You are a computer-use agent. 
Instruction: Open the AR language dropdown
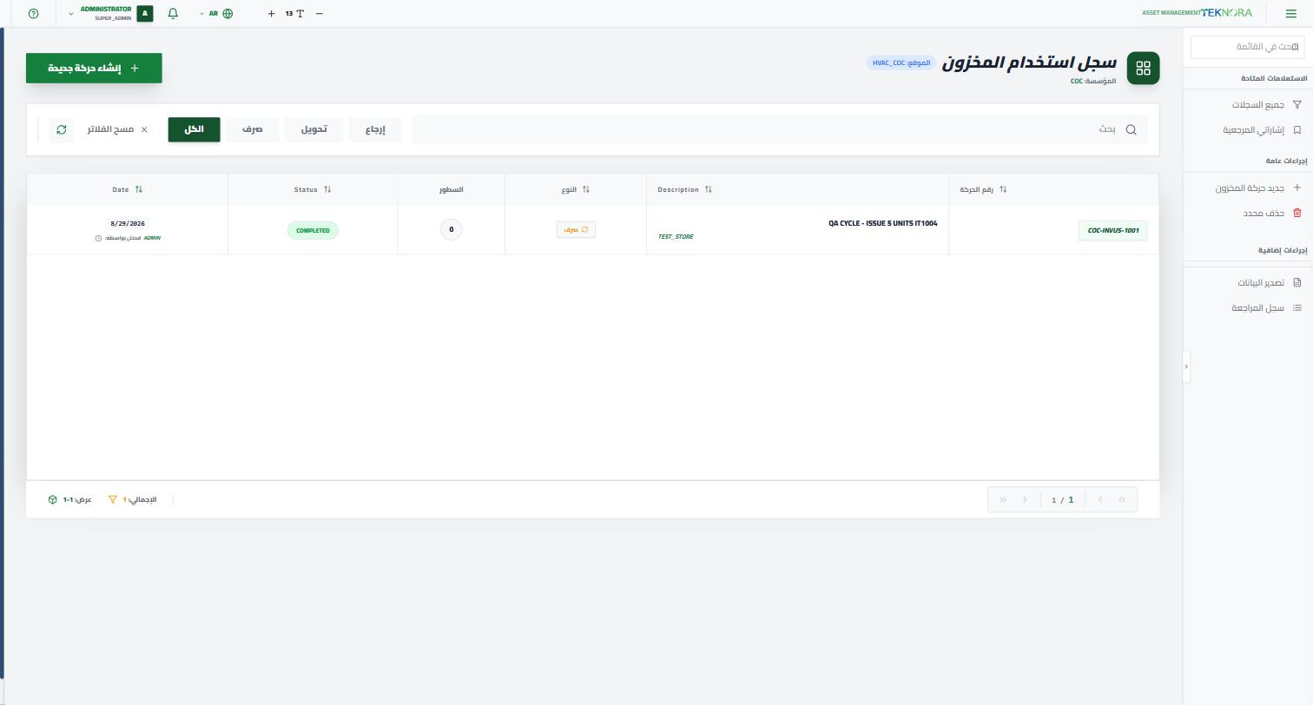tap(216, 14)
